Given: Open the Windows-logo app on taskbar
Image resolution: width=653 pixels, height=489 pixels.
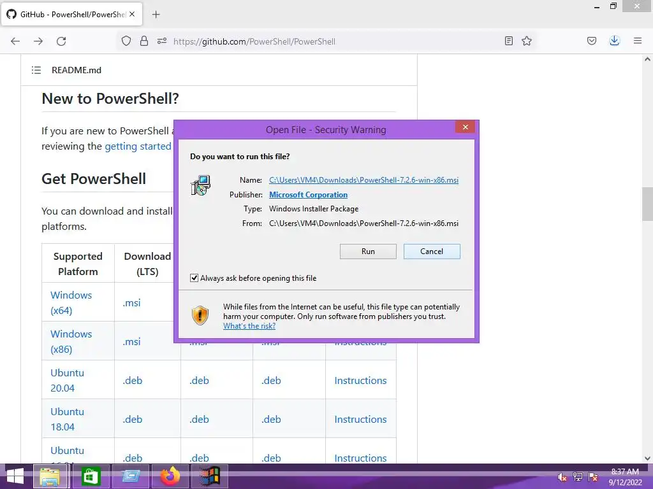Looking at the screenshot, I should pos(209,476).
